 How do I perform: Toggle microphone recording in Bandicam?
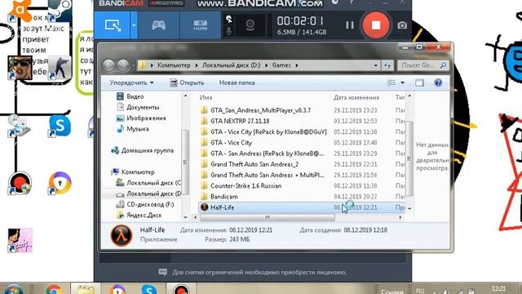click(x=229, y=32)
